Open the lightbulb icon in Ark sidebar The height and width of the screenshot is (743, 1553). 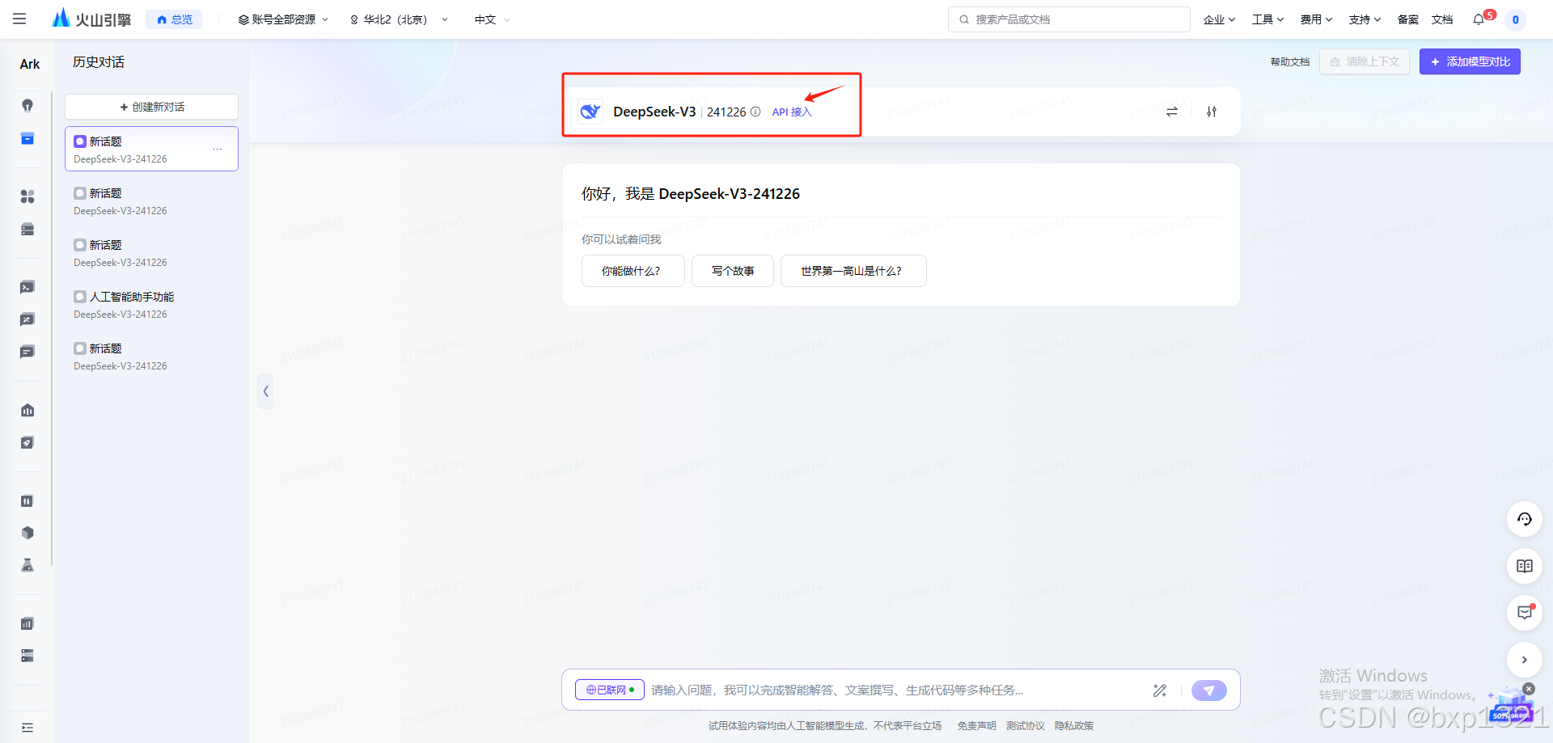pos(28,105)
